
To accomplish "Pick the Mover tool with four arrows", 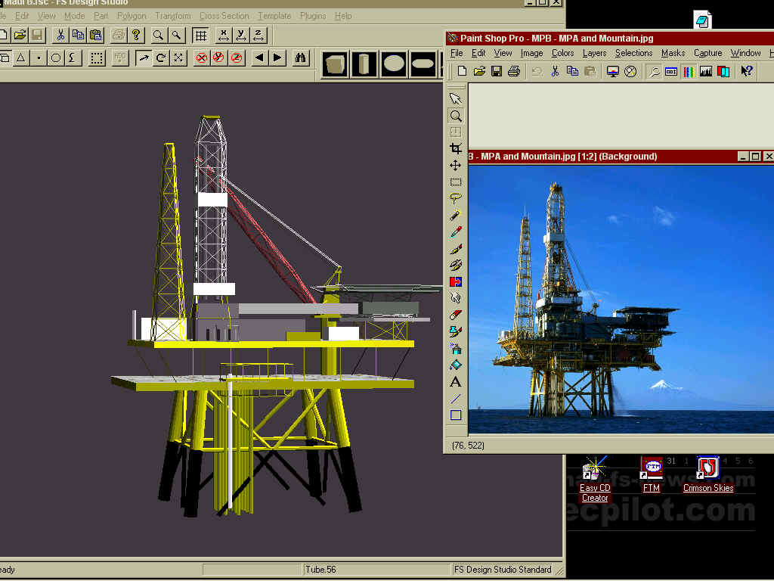I will pyautogui.click(x=456, y=165).
